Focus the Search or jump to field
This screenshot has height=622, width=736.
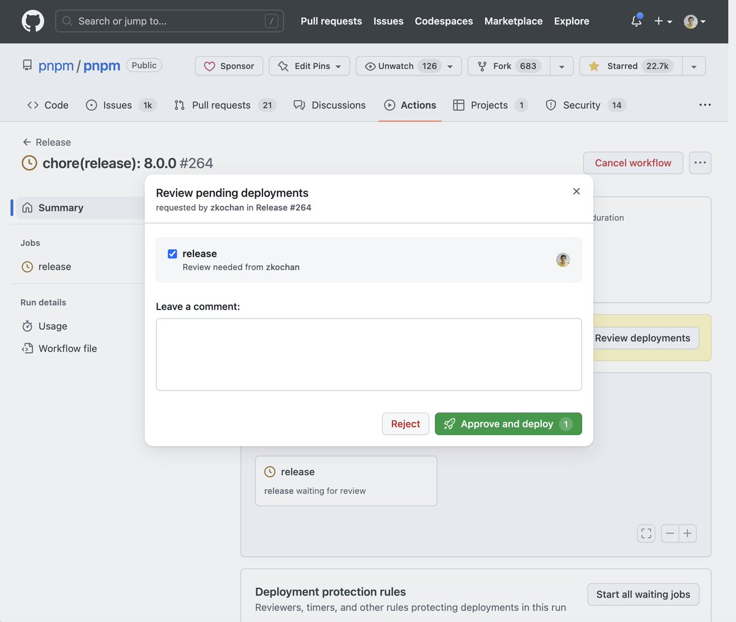click(x=170, y=21)
